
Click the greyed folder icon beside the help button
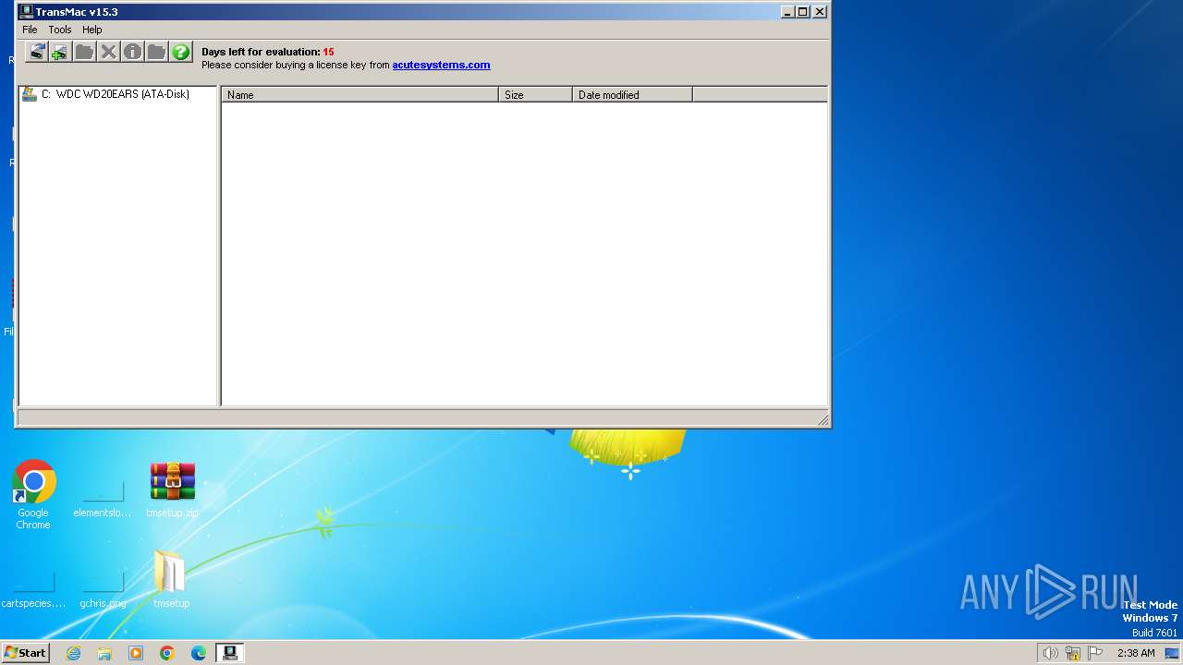click(x=156, y=52)
